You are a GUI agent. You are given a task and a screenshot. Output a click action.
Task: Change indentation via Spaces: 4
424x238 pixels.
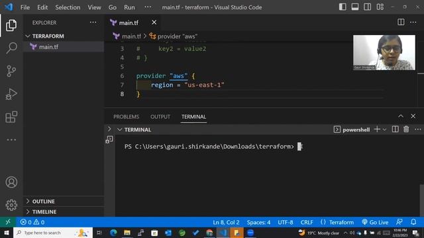tap(258, 222)
